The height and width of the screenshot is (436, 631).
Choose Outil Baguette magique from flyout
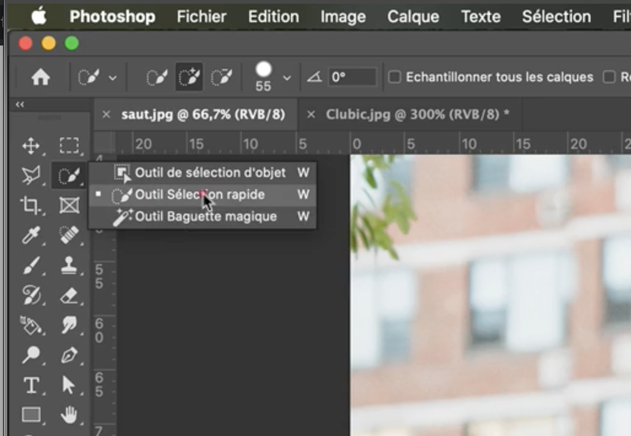pos(205,217)
